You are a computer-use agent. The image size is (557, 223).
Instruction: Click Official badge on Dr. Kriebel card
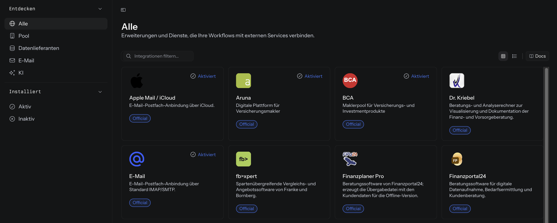tap(460, 130)
